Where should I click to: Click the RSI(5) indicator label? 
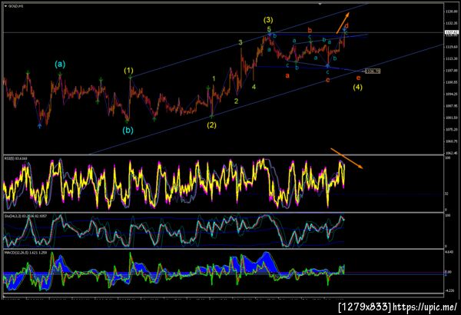tap(16, 159)
